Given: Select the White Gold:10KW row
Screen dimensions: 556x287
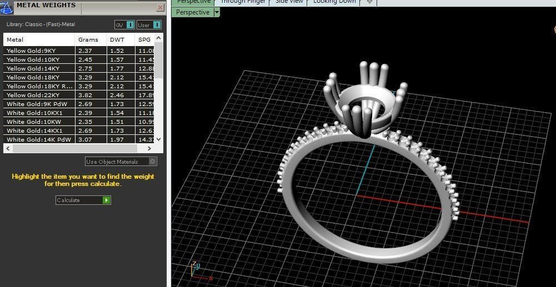Looking at the screenshot, I should (x=79, y=122).
